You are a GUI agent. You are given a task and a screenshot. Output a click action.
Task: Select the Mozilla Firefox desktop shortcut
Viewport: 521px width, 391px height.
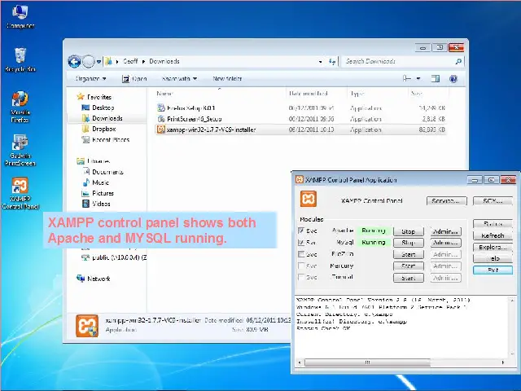[x=20, y=107]
